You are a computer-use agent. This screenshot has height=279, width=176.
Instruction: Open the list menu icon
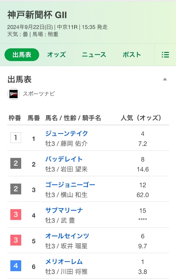point(165,55)
